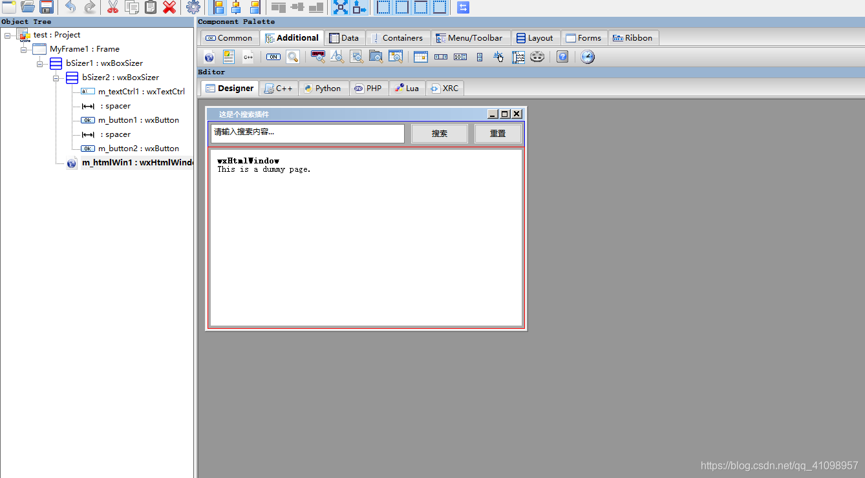Add a wxSpinCtrl using the 10 spinner icon
Viewport: 865px width, 478px height.
pyautogui.click(x=459, y=57)
